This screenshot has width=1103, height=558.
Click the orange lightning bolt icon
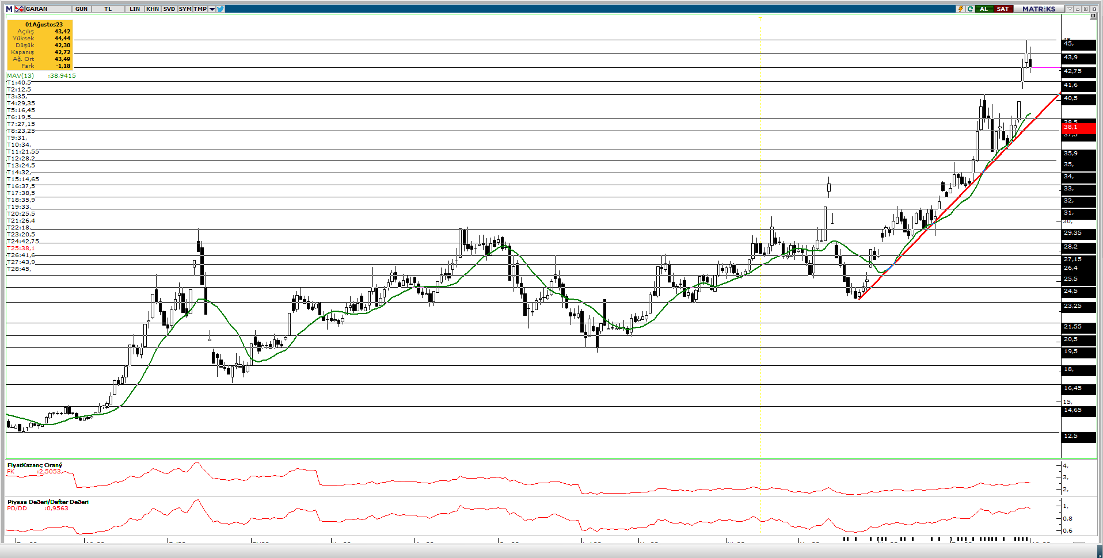coord(960,9)
